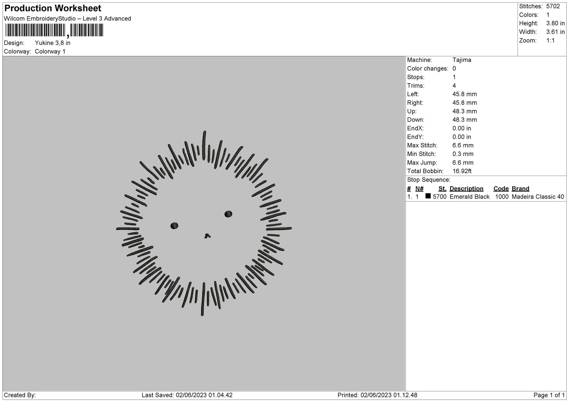This screenshot has width=569, height=402.
Task: Click the Page 1 of 1 indicator
Action: tap(549, 395)
